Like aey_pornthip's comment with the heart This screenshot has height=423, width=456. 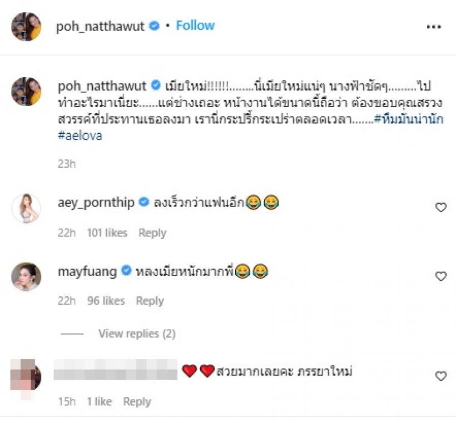click(x=440, y=208)
